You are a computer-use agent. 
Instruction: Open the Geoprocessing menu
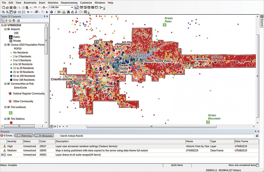point(69,3)
